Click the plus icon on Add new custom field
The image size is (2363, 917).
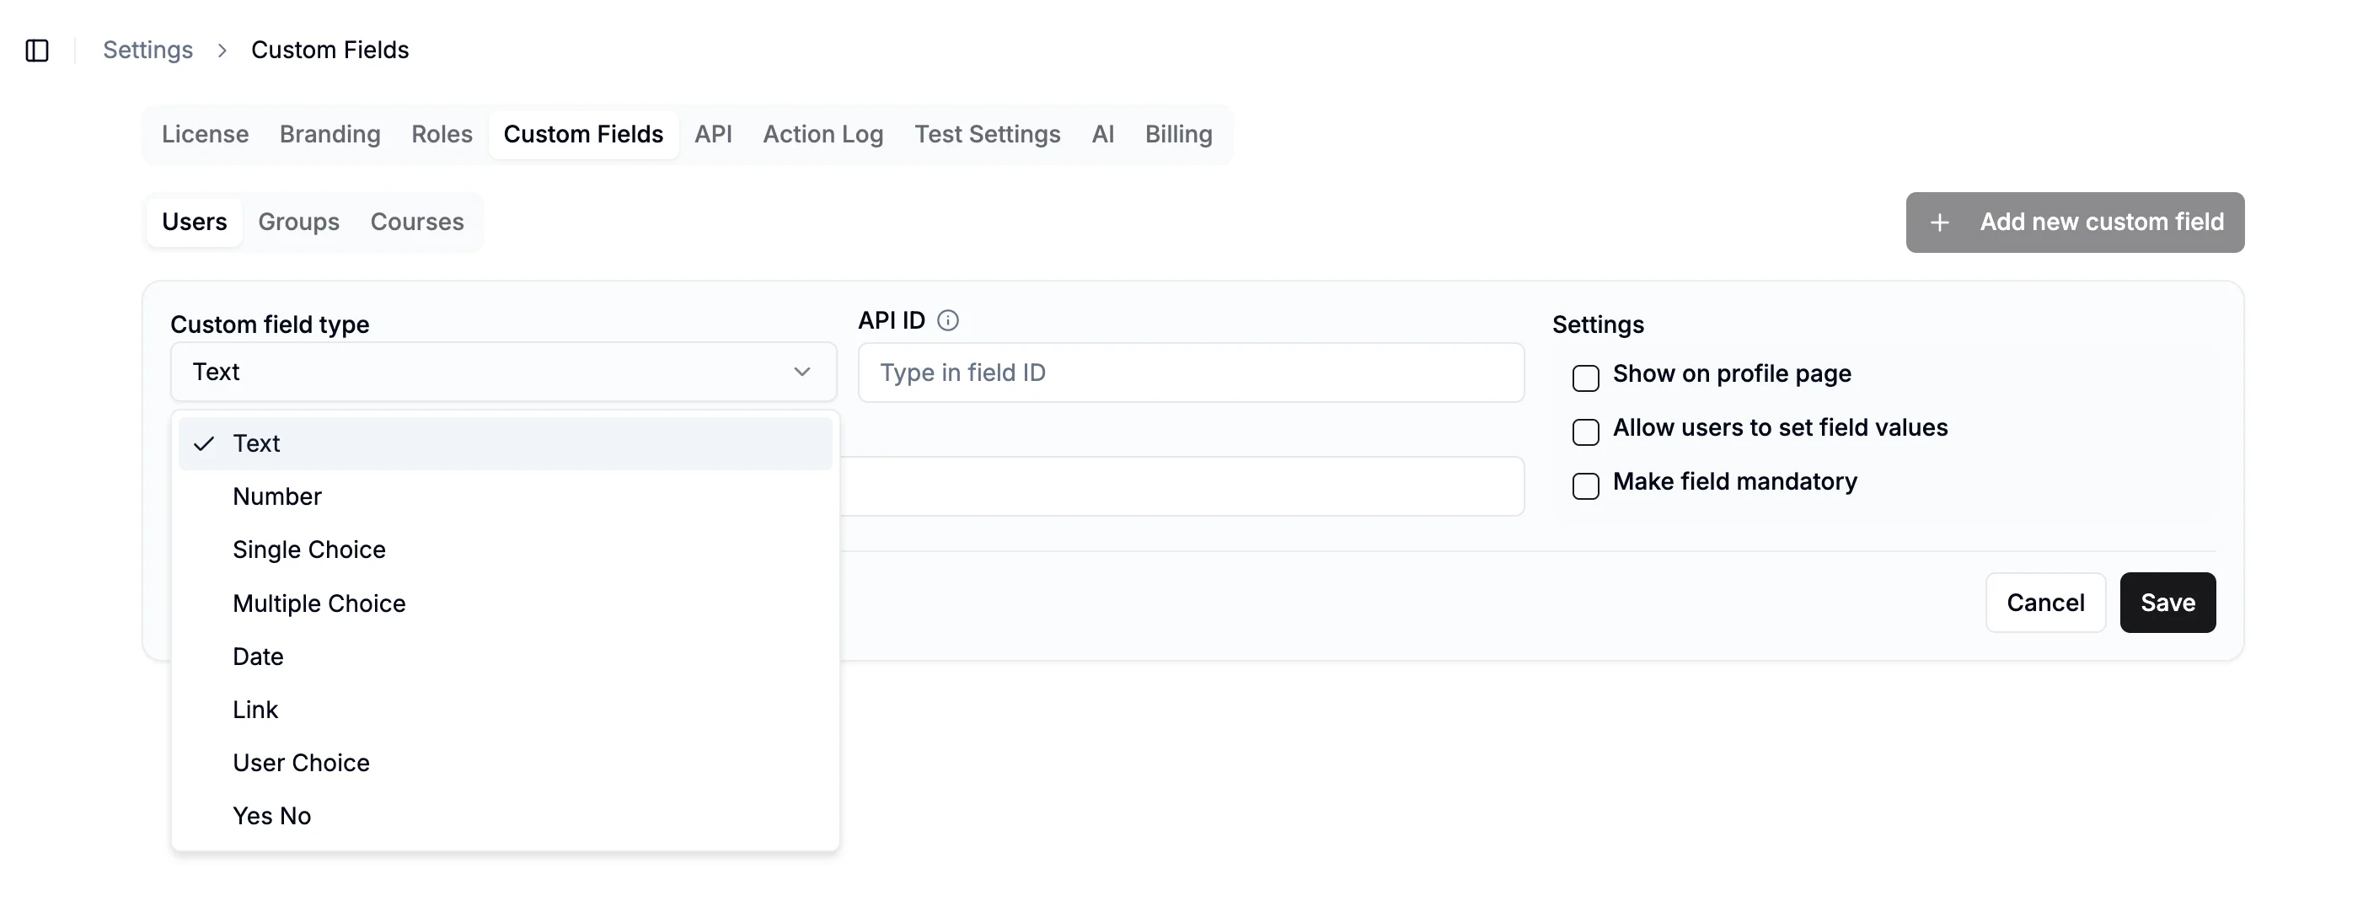pos(1939,222)
